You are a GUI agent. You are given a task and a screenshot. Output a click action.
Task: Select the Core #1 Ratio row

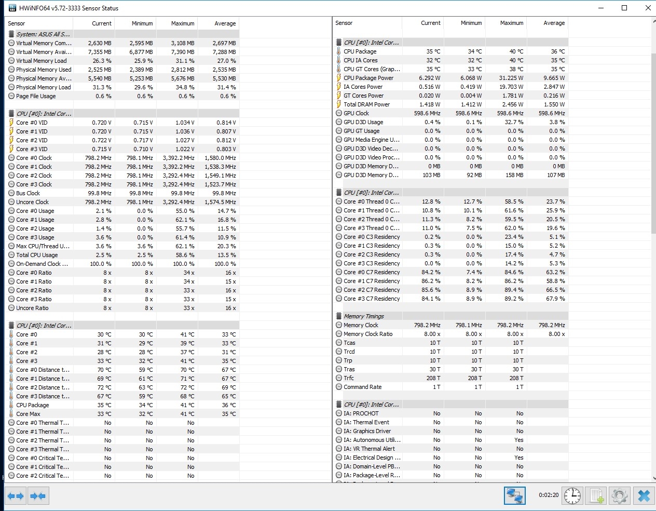(122, 281)
